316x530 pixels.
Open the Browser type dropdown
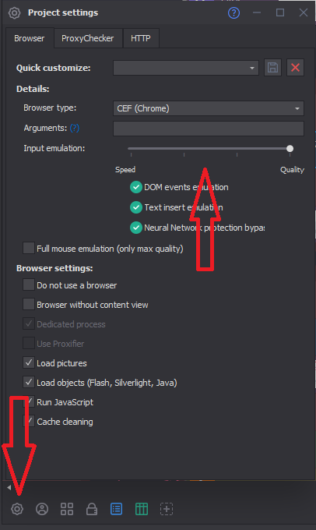pos(209,108)
